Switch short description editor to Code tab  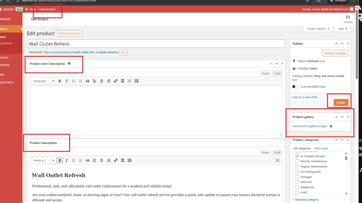[277, 73]
